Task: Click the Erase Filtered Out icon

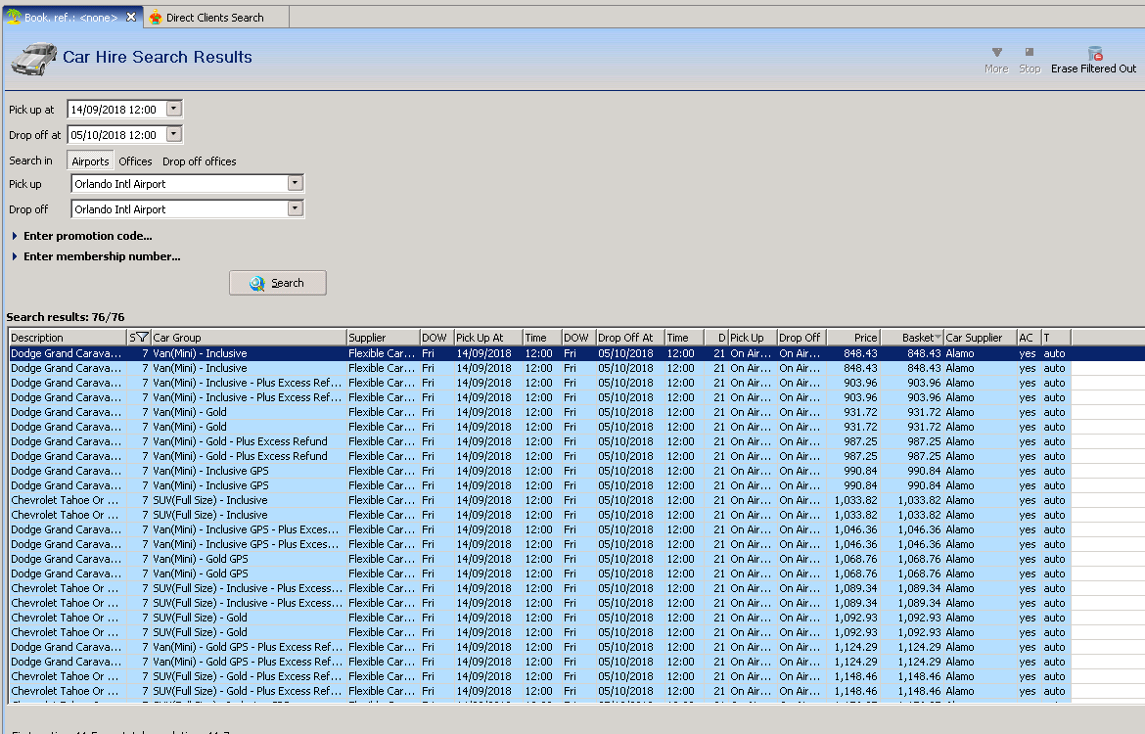Action: pyautogui.click(x=1094, y=53)
